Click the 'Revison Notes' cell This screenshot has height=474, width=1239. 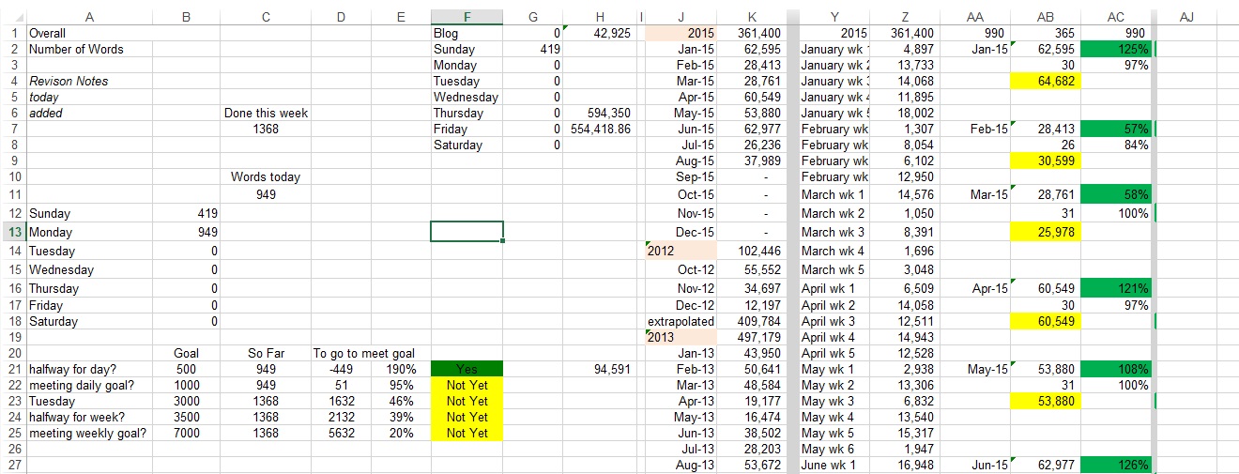pos(69,81)
